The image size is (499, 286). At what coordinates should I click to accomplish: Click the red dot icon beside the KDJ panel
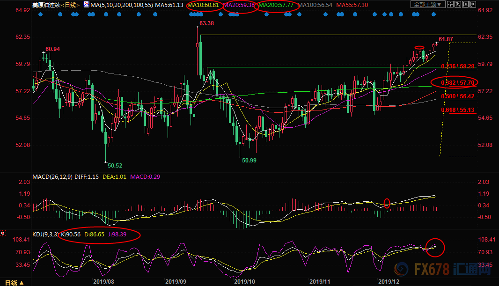click(x=3, y=233)
